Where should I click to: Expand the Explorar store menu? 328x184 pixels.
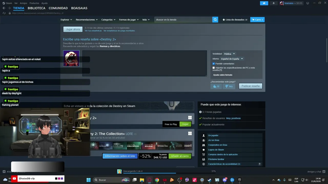click(x=66, y=20)
